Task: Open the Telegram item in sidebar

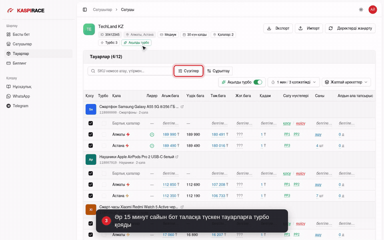Action: point(38,106)
